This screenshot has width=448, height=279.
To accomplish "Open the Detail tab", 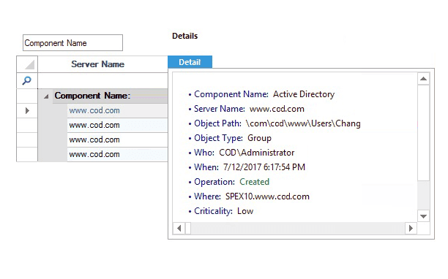I will [x=190, y=62].
